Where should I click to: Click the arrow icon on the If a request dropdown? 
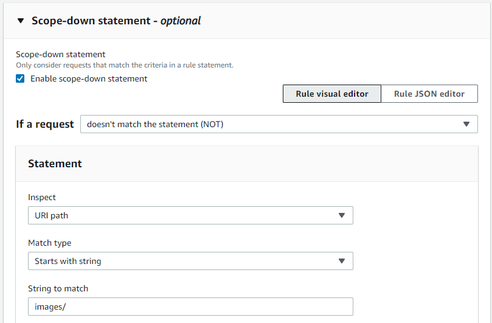[x=466, y=124]
